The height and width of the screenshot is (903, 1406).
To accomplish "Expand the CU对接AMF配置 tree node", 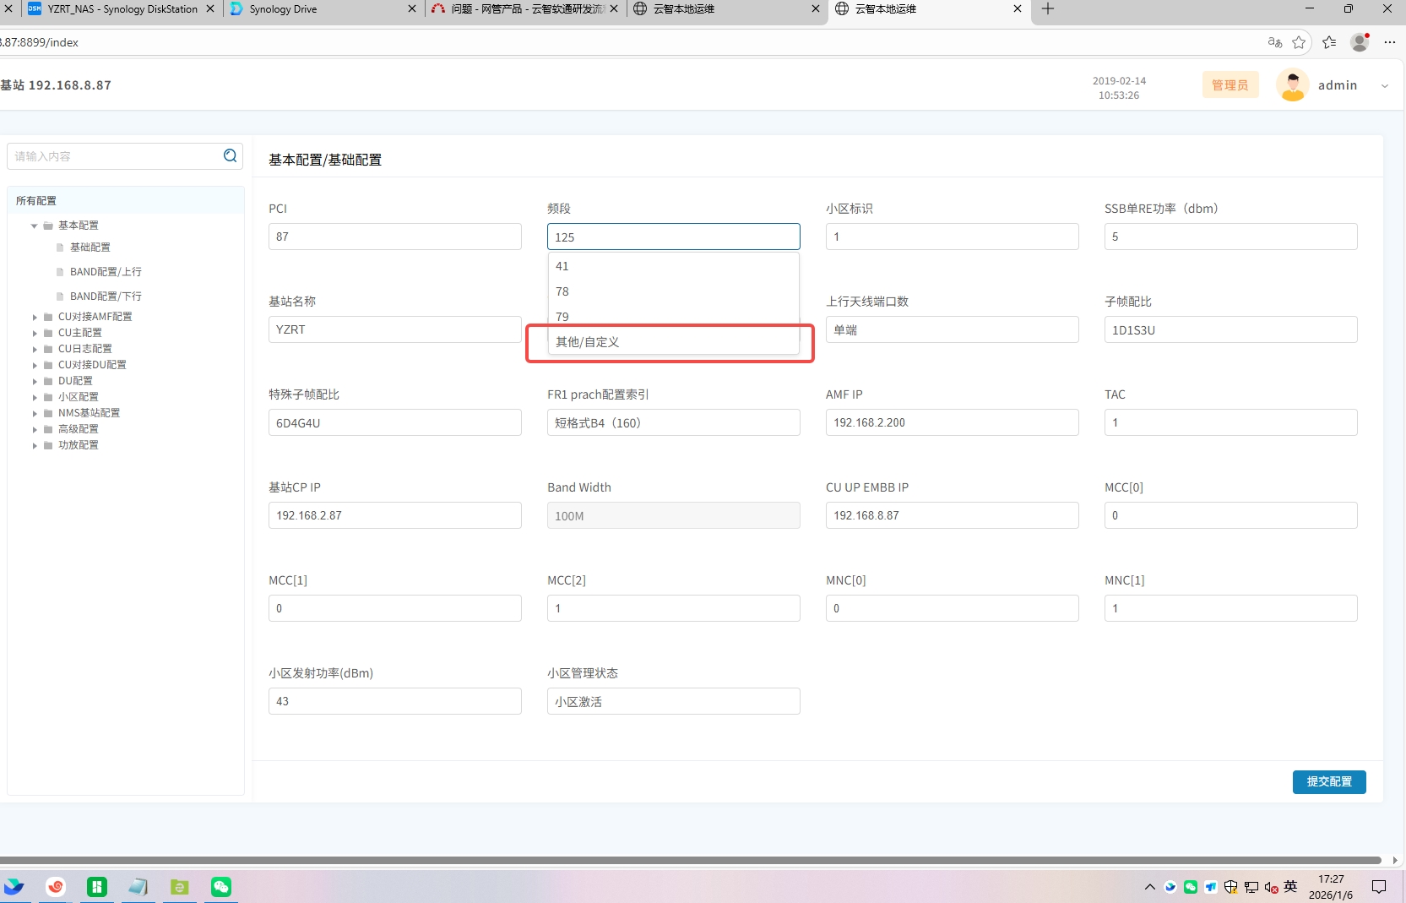I will (x=35, y=318).
